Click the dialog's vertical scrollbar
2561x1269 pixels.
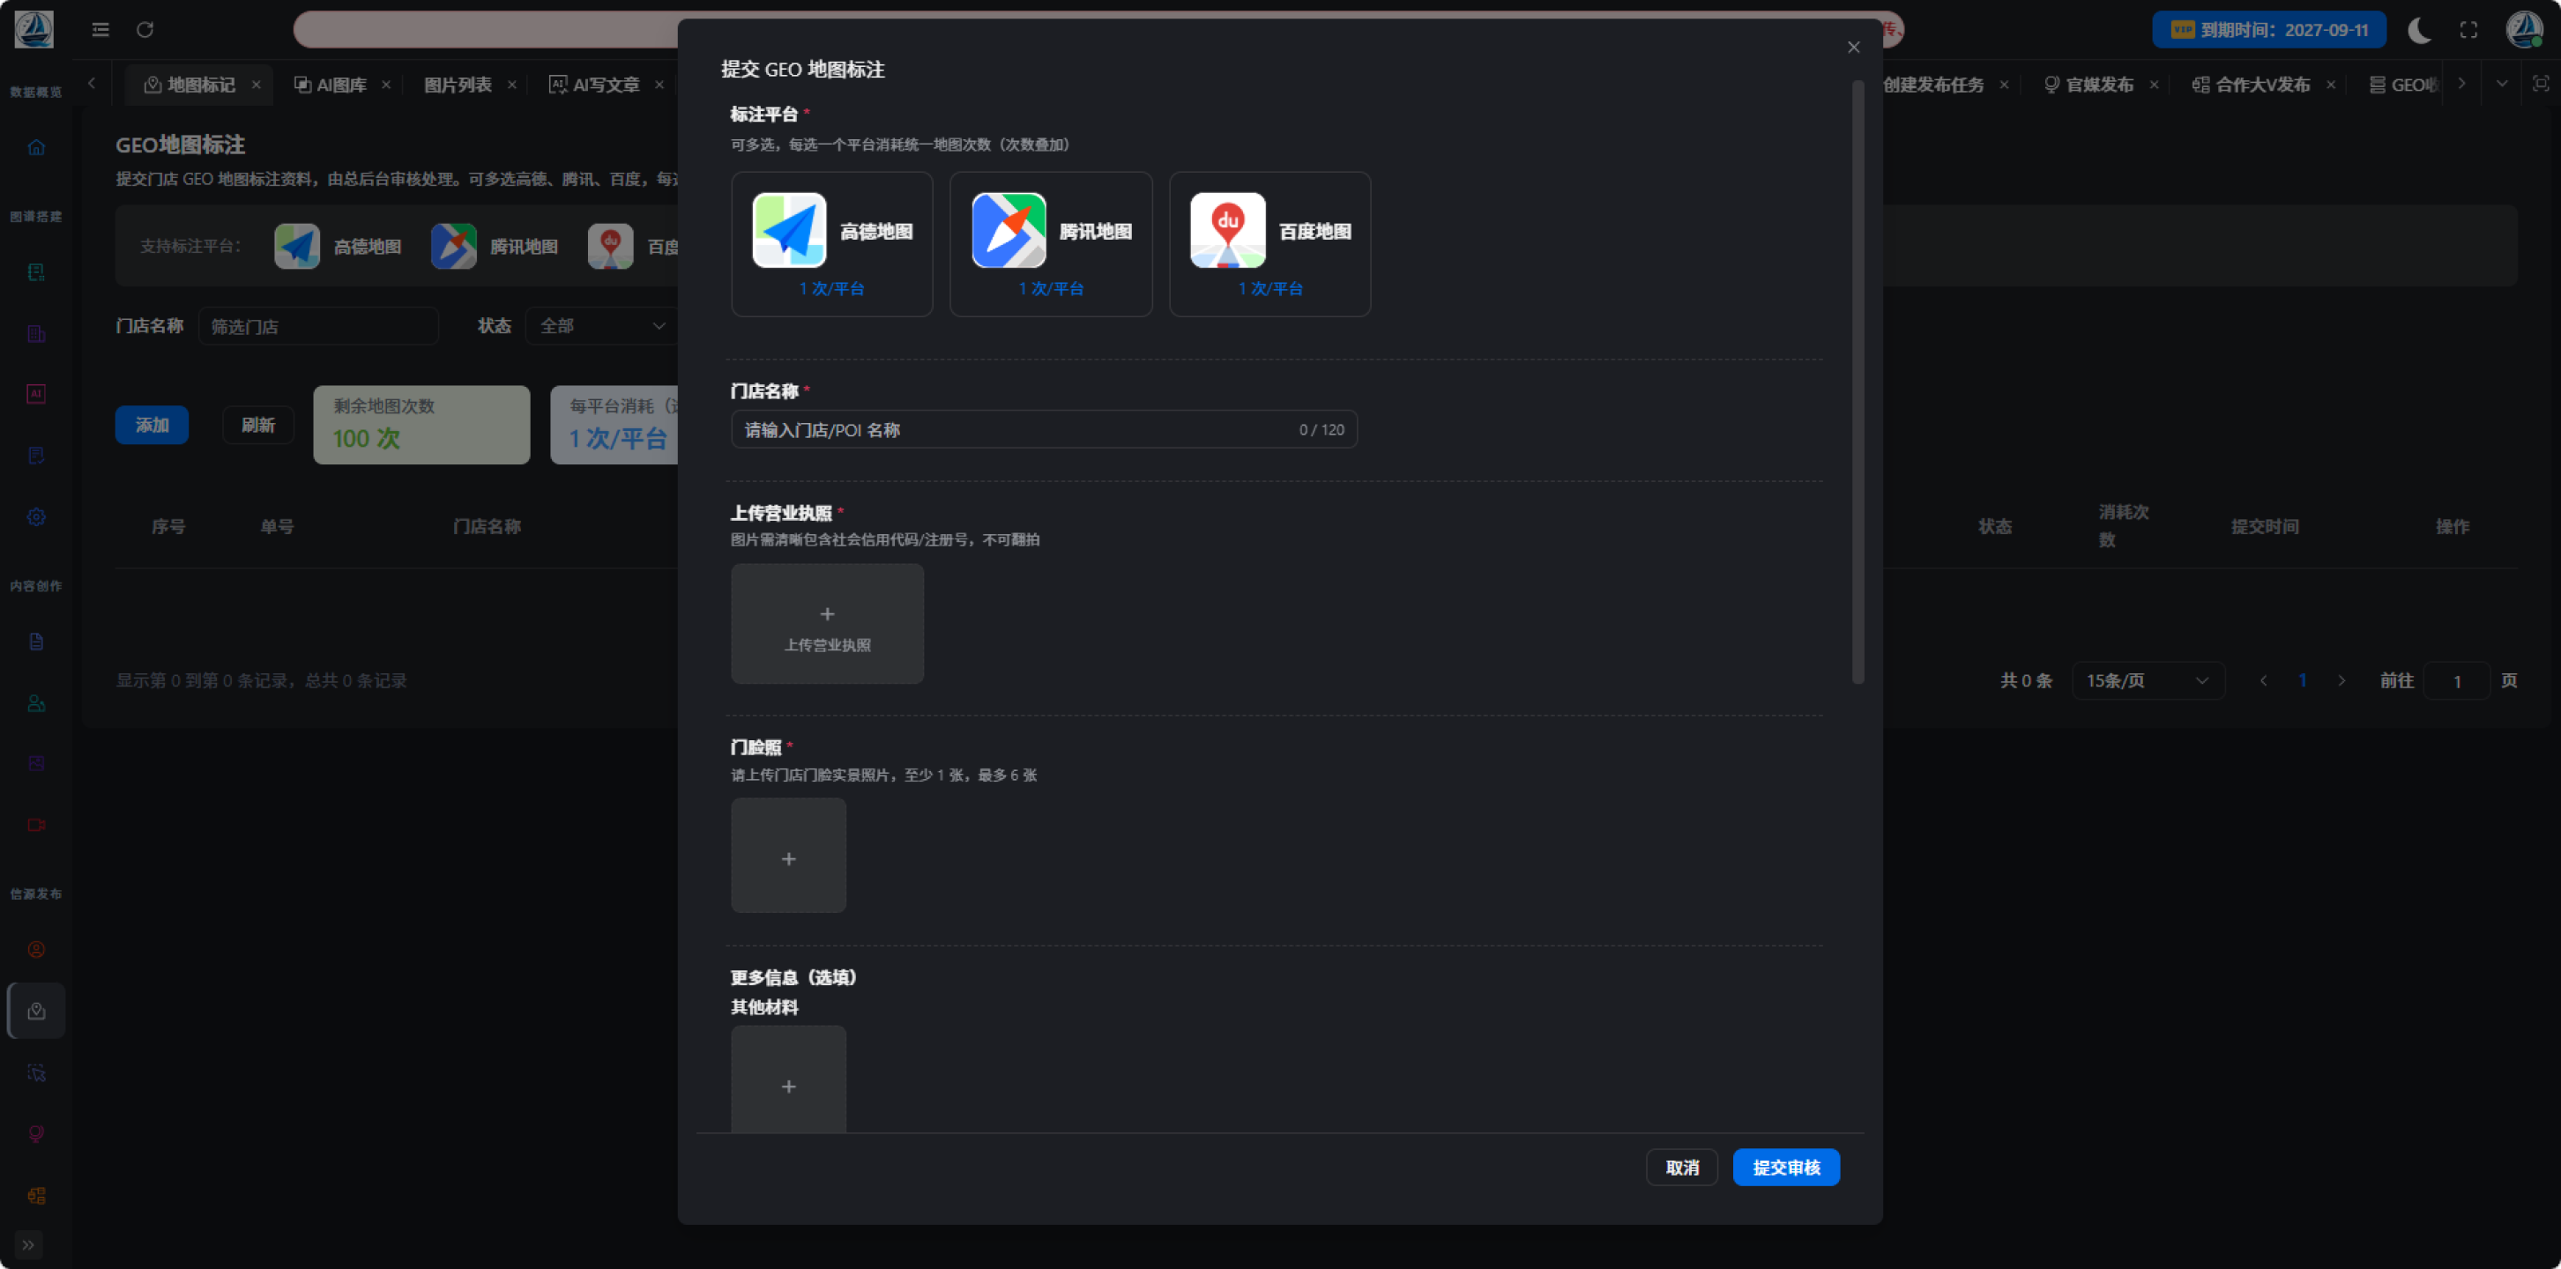(x=1857, y=382)
